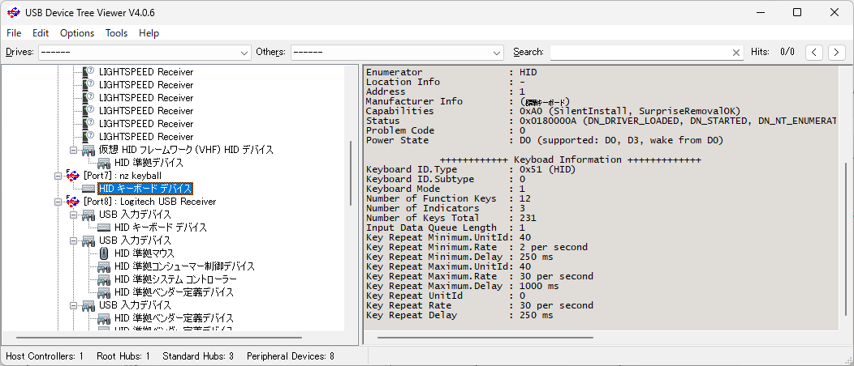Image resolution: width=854 pixels, height=366 pixels.
Task: Click the USB icon beside Port8 Logitech USB Receiver
Action: pos(73,202)
